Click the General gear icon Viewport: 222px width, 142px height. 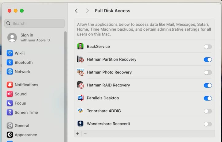click(10, 125)
